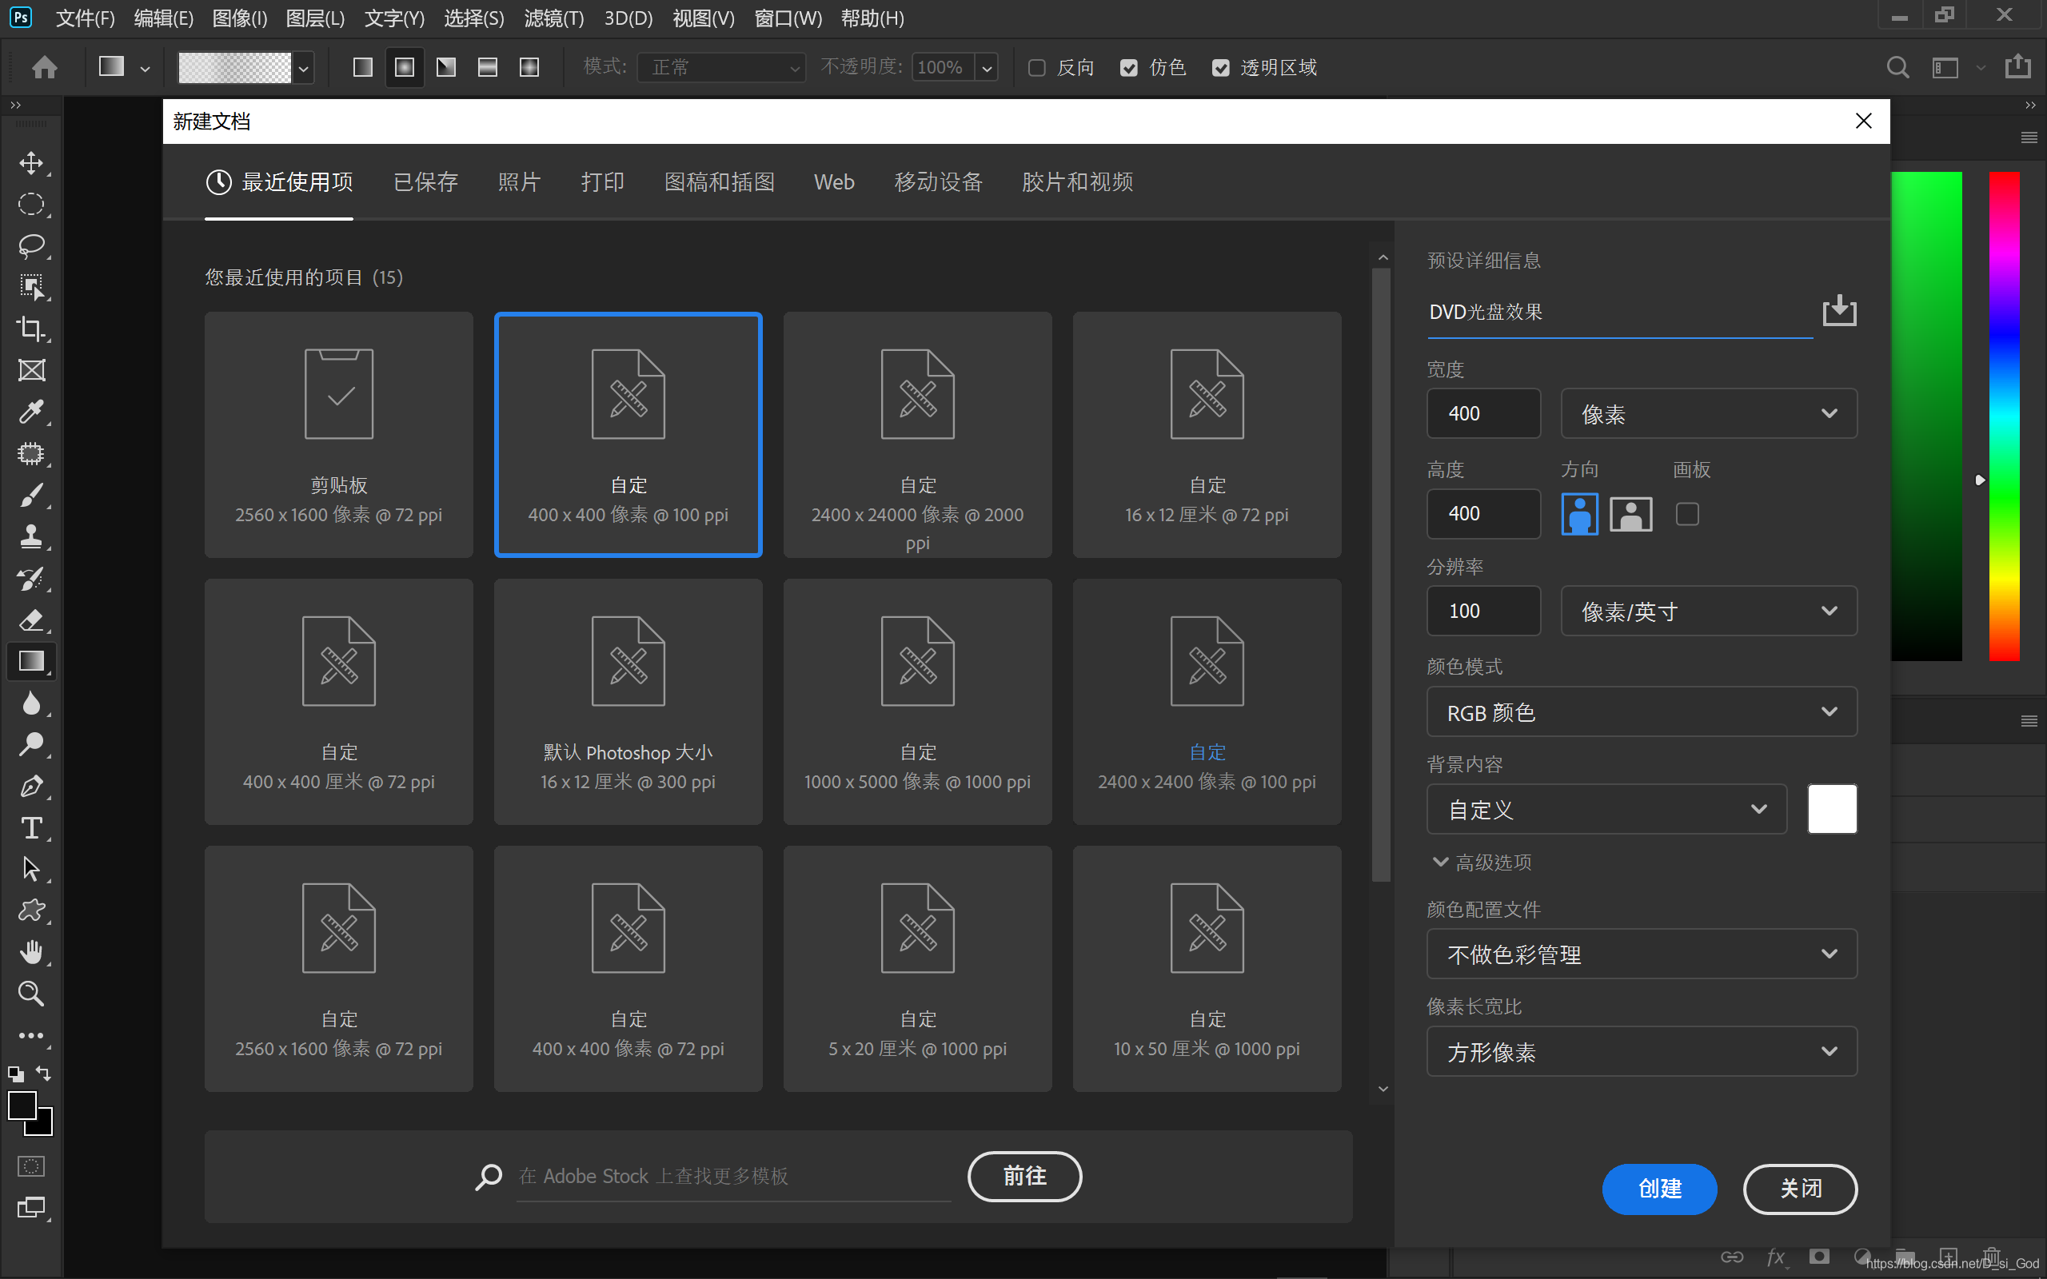The image size is (2047, 1279).
Task: Select the Pen tool
Action: coord(31,786)
